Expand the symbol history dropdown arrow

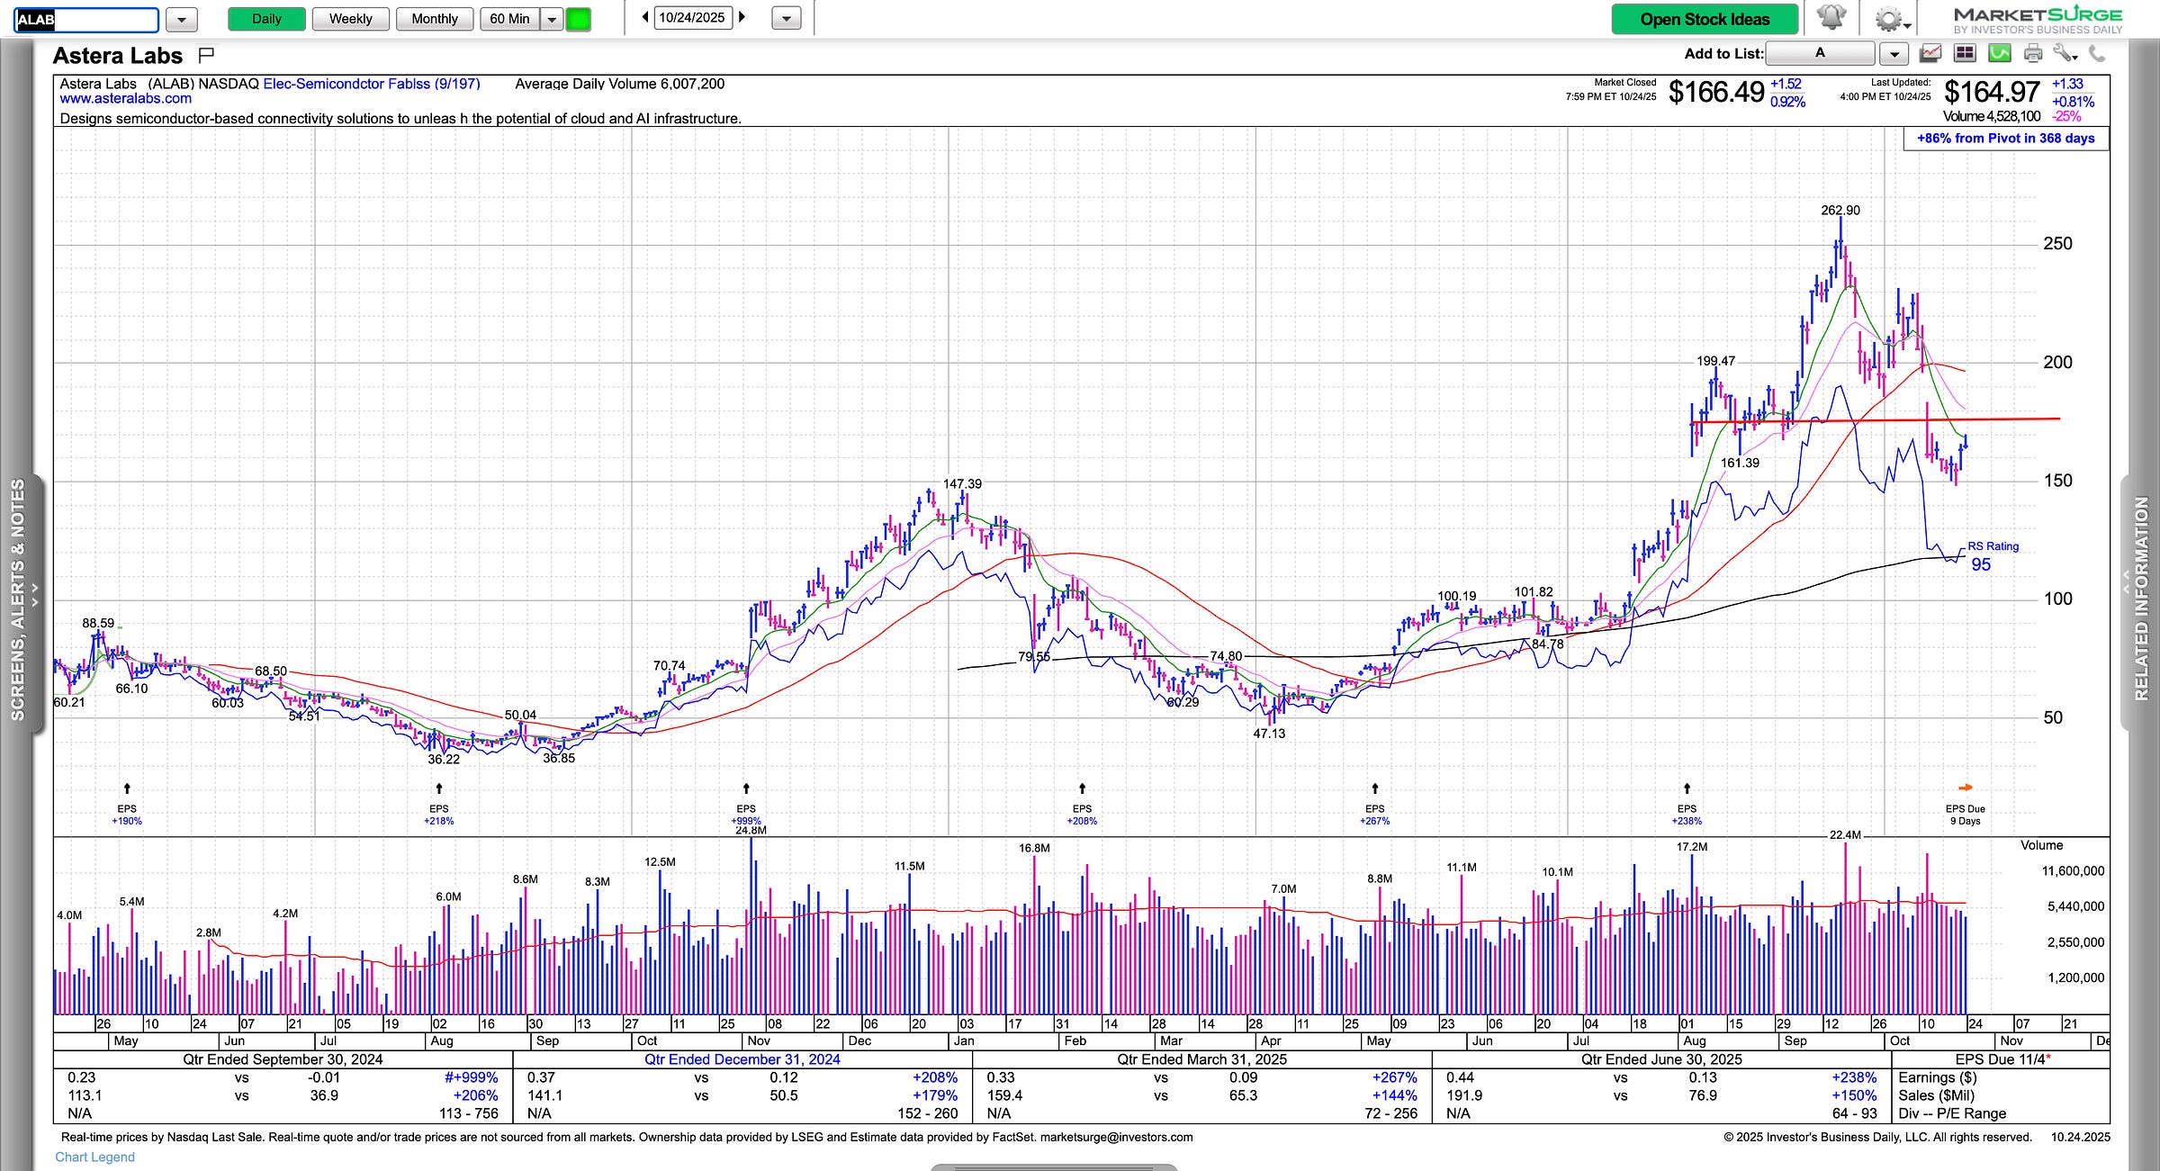(x=182, y=19)
